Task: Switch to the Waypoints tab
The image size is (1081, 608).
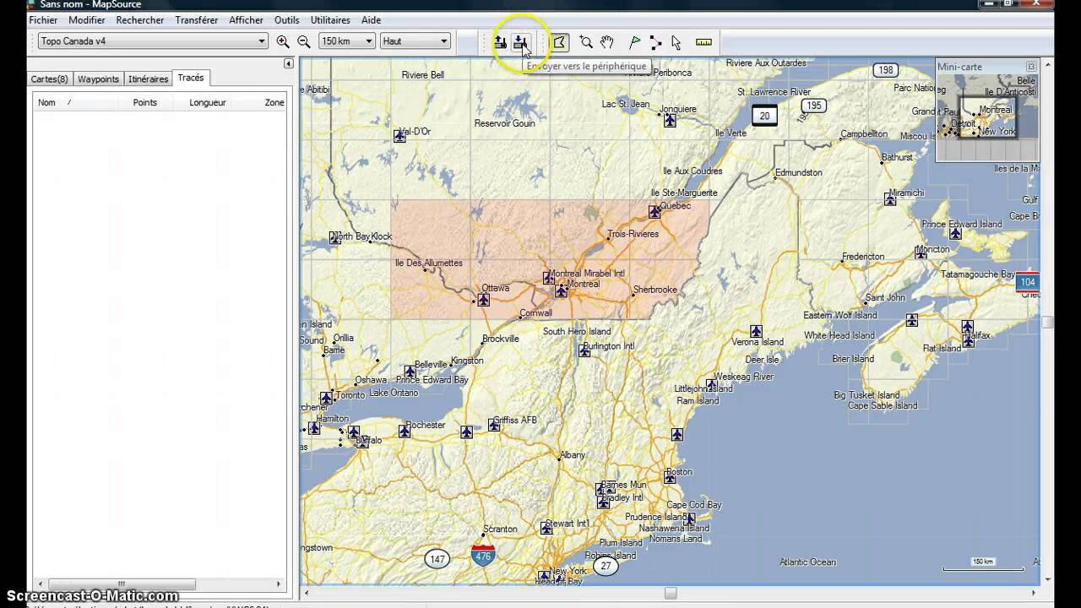Action: 98,79
